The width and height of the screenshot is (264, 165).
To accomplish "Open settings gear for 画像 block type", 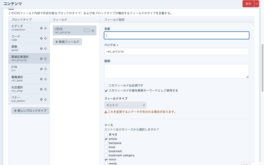I will click(41, 49).
